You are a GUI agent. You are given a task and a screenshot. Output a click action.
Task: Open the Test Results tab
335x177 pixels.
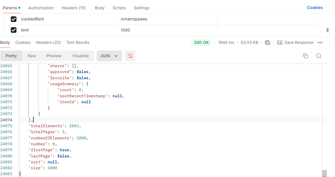coord(77,43)
